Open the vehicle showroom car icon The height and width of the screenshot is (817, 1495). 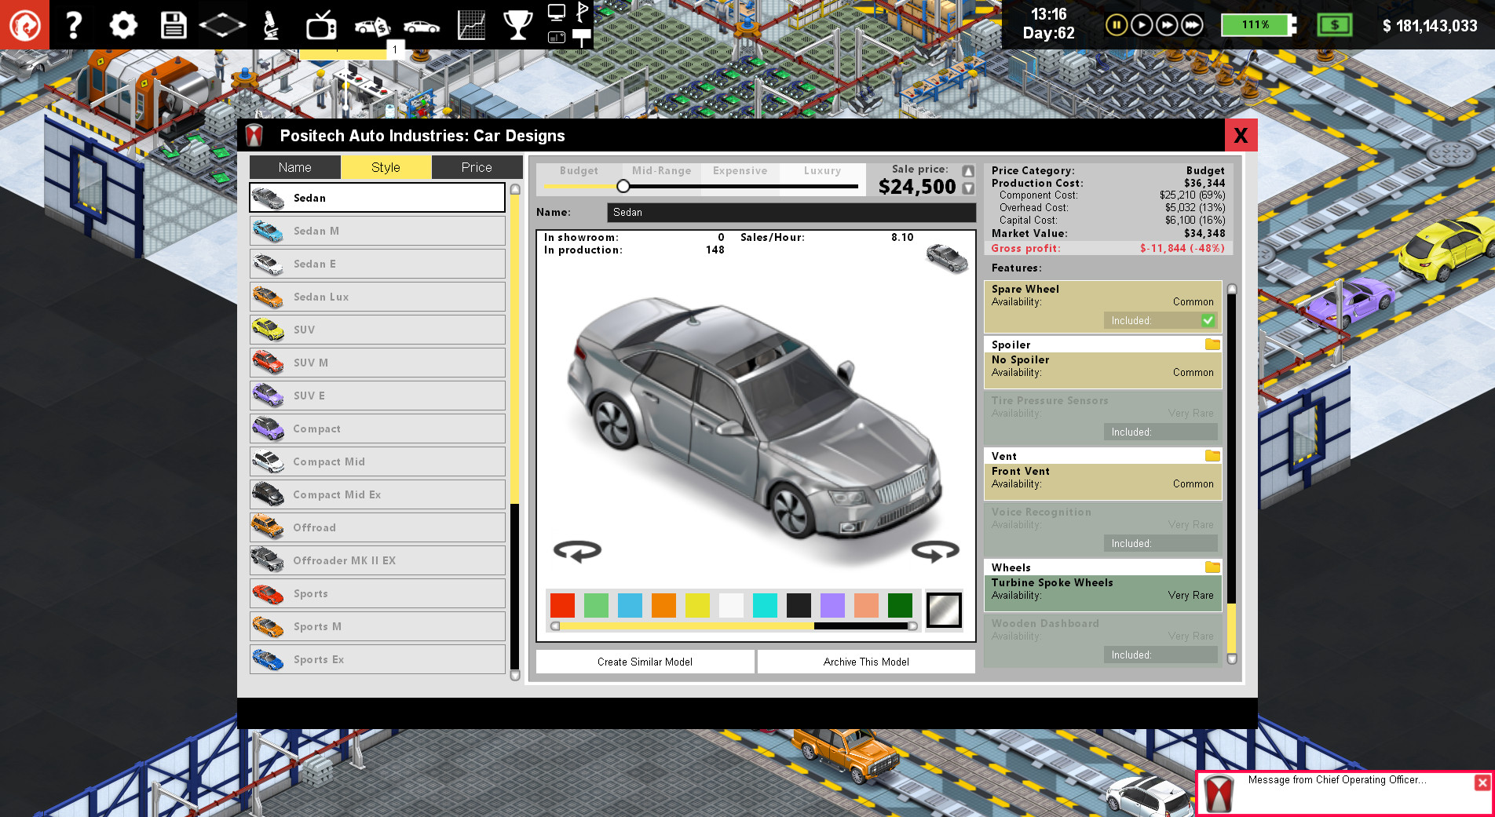pos(421,24)
